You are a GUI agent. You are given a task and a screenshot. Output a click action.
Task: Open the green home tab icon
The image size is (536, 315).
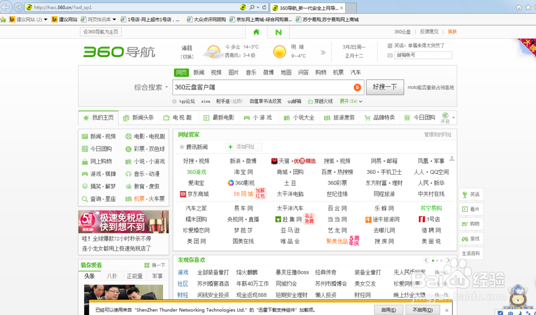[x=256, y=32]
